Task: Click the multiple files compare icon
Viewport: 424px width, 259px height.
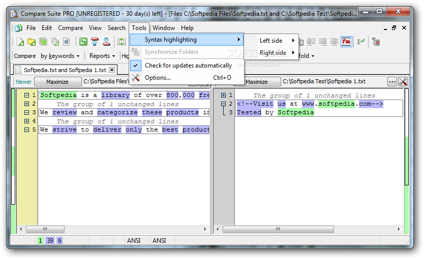Action: 55,42
